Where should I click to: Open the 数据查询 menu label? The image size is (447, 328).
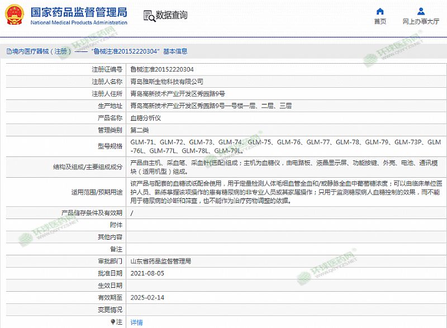172,16
